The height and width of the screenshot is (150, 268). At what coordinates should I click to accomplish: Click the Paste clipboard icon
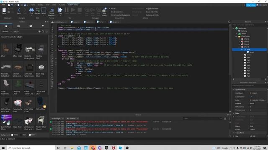coord(4,10)
